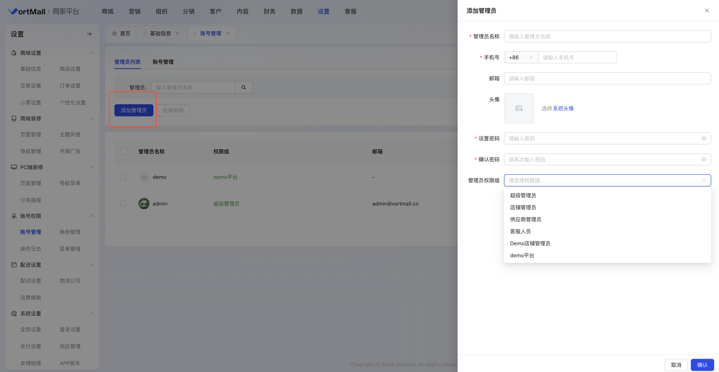This screenshot has height=372, width=719.
Task: Close the Add Administrator drawer
Action: pyautogui.click(x=706, y=11)
